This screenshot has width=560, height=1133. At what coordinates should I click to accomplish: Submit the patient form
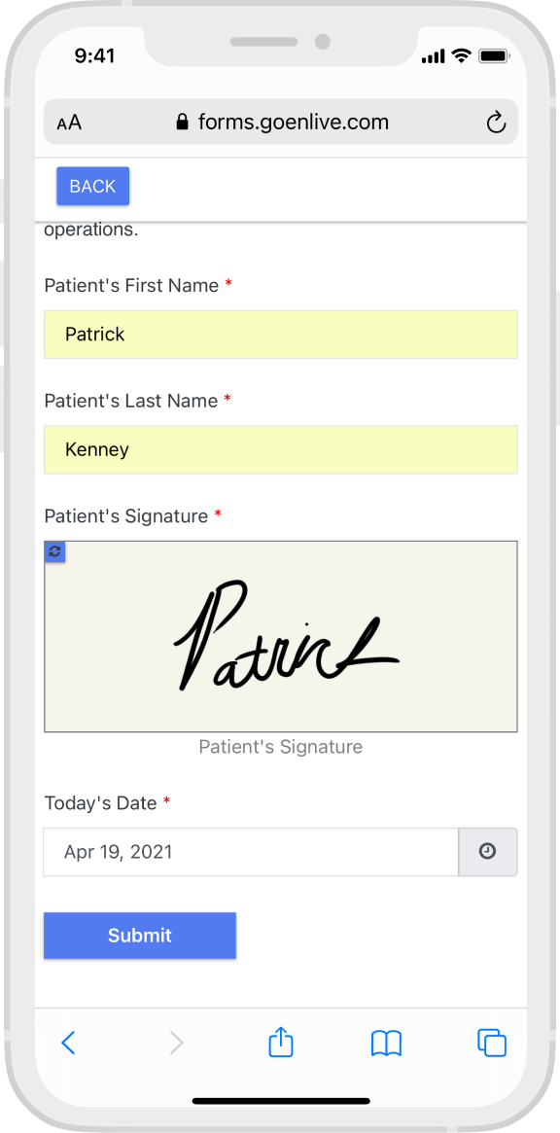[x=139, y=936]
